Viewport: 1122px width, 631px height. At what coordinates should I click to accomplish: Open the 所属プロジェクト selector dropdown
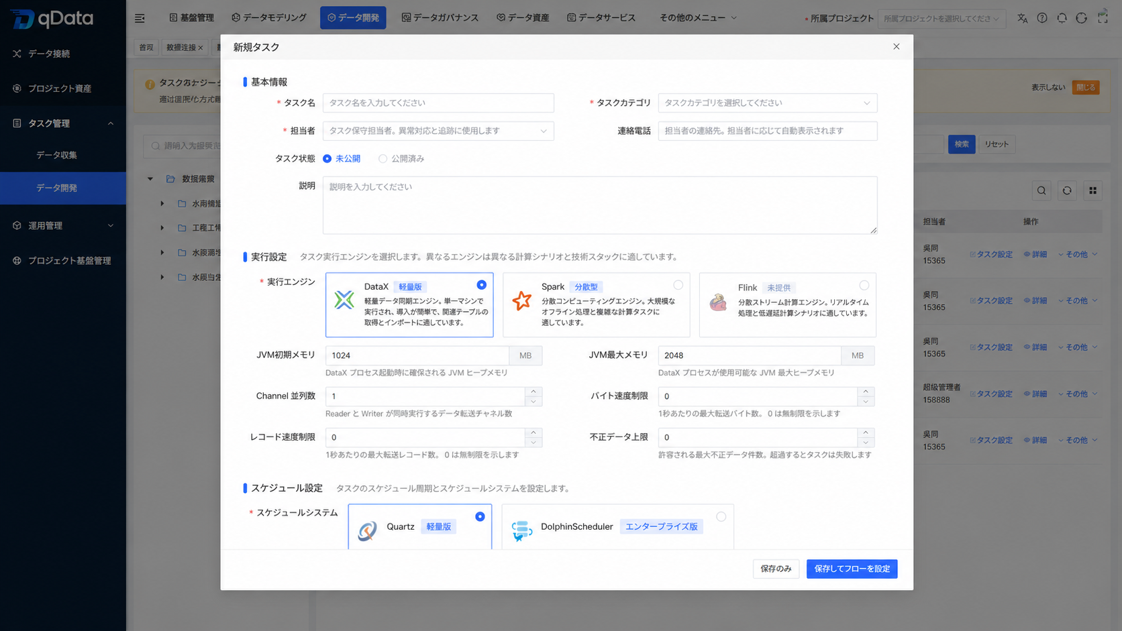click(941, 18)
